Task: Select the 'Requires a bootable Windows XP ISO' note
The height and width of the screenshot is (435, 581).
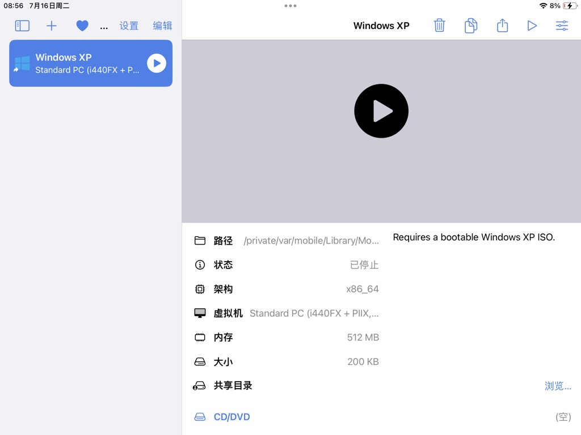Action: [x=474, y=237]
